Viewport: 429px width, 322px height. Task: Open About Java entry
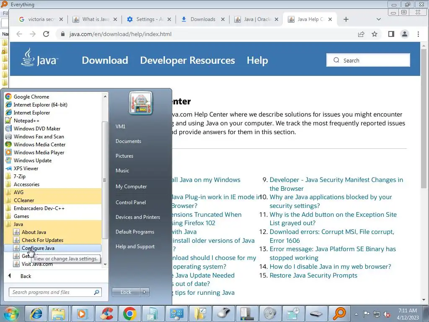(x=34, y=232)
